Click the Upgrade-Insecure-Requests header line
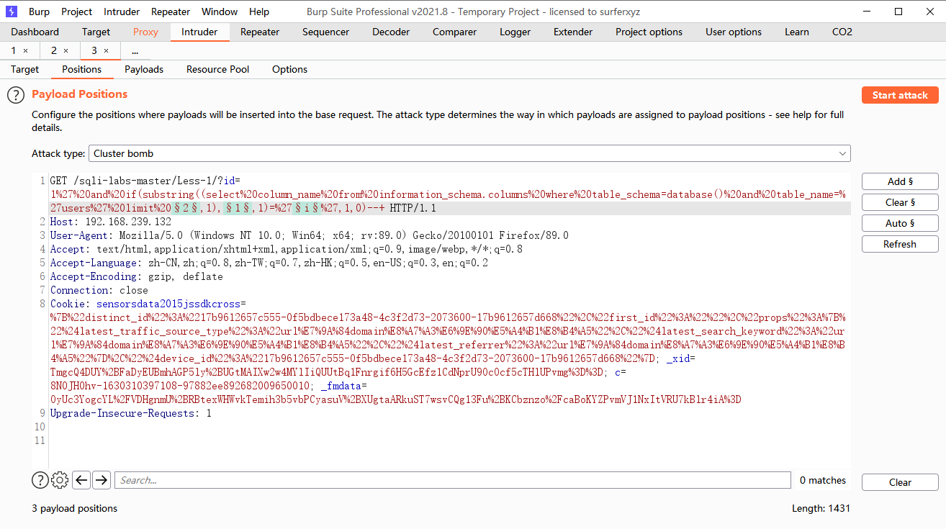Screen dimensions: 946x529 coord(130,413)
